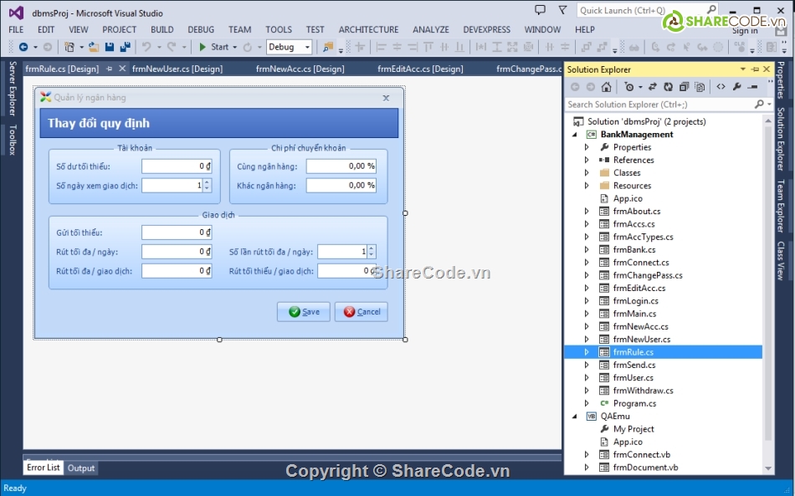Collapse the BankManagement project node

(x=574, y=135)
